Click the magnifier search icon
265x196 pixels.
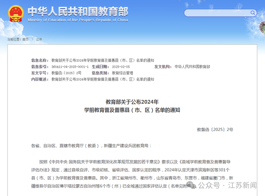point(253,12)
